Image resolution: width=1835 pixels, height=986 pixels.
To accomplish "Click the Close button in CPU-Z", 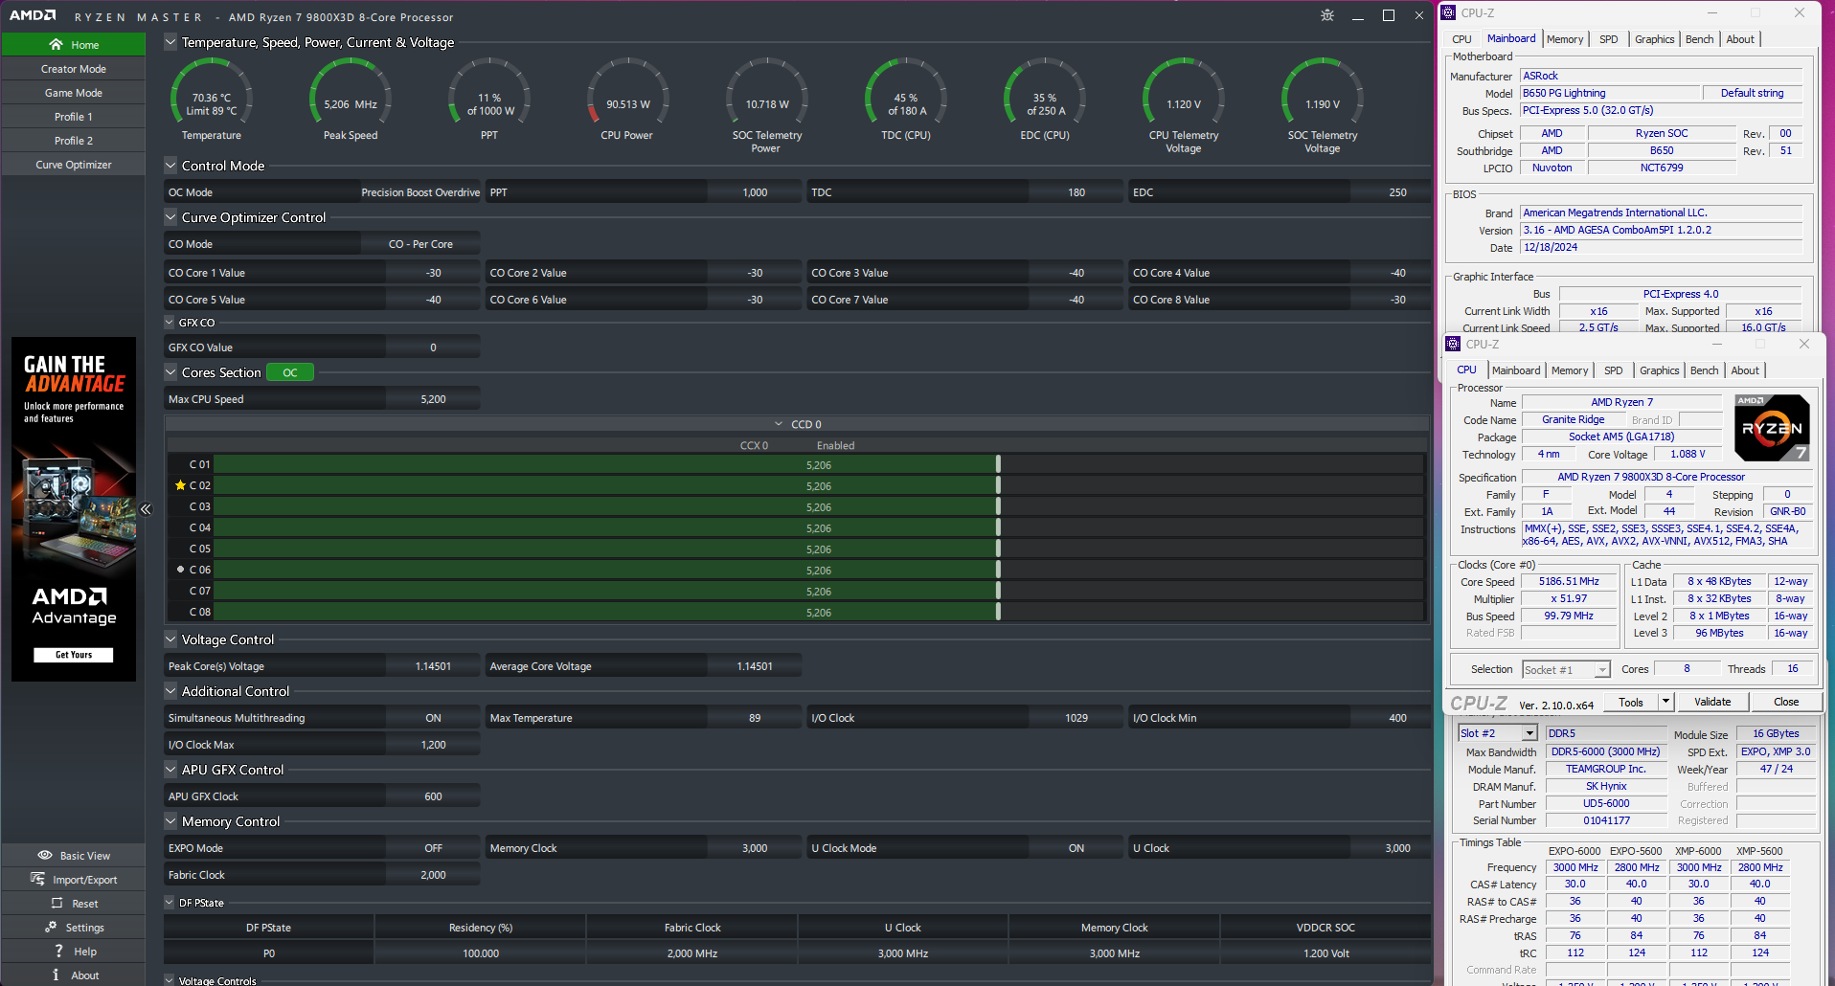I will (x=1786, y=702).
